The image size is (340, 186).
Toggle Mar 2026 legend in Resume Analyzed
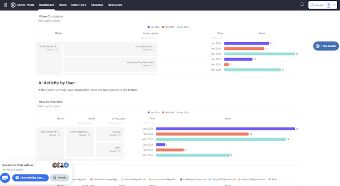[x=183, y=113]
